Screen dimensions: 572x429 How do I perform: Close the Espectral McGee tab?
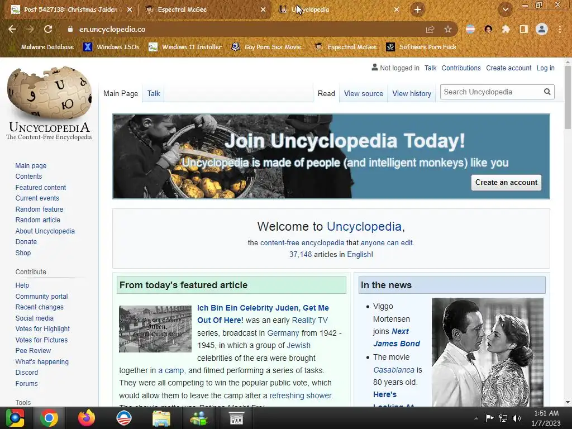(x=263, y=9)
